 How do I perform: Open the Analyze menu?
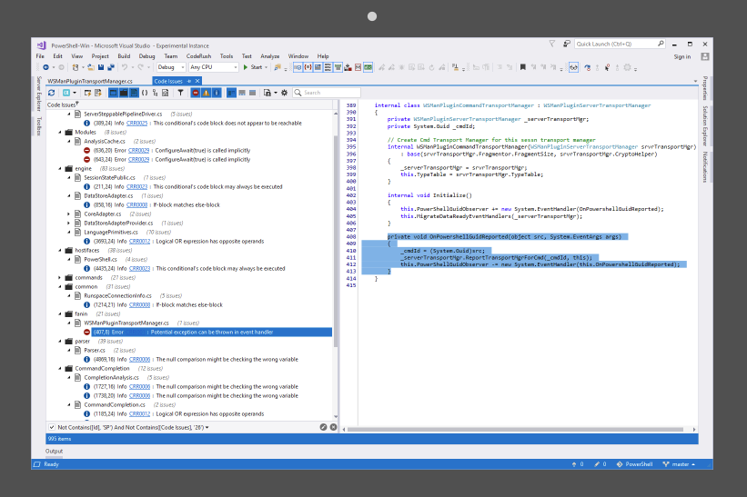click(269, 56)
